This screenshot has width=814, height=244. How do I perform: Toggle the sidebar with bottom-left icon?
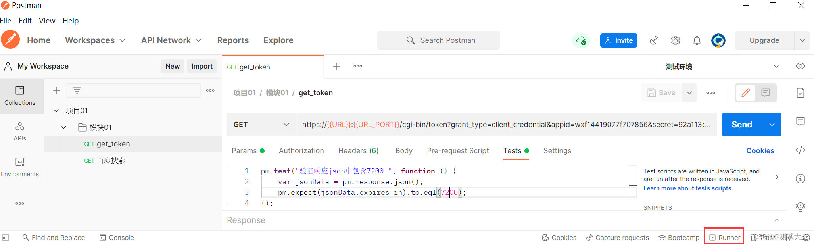pyautogui.click(x=6, y=238)
